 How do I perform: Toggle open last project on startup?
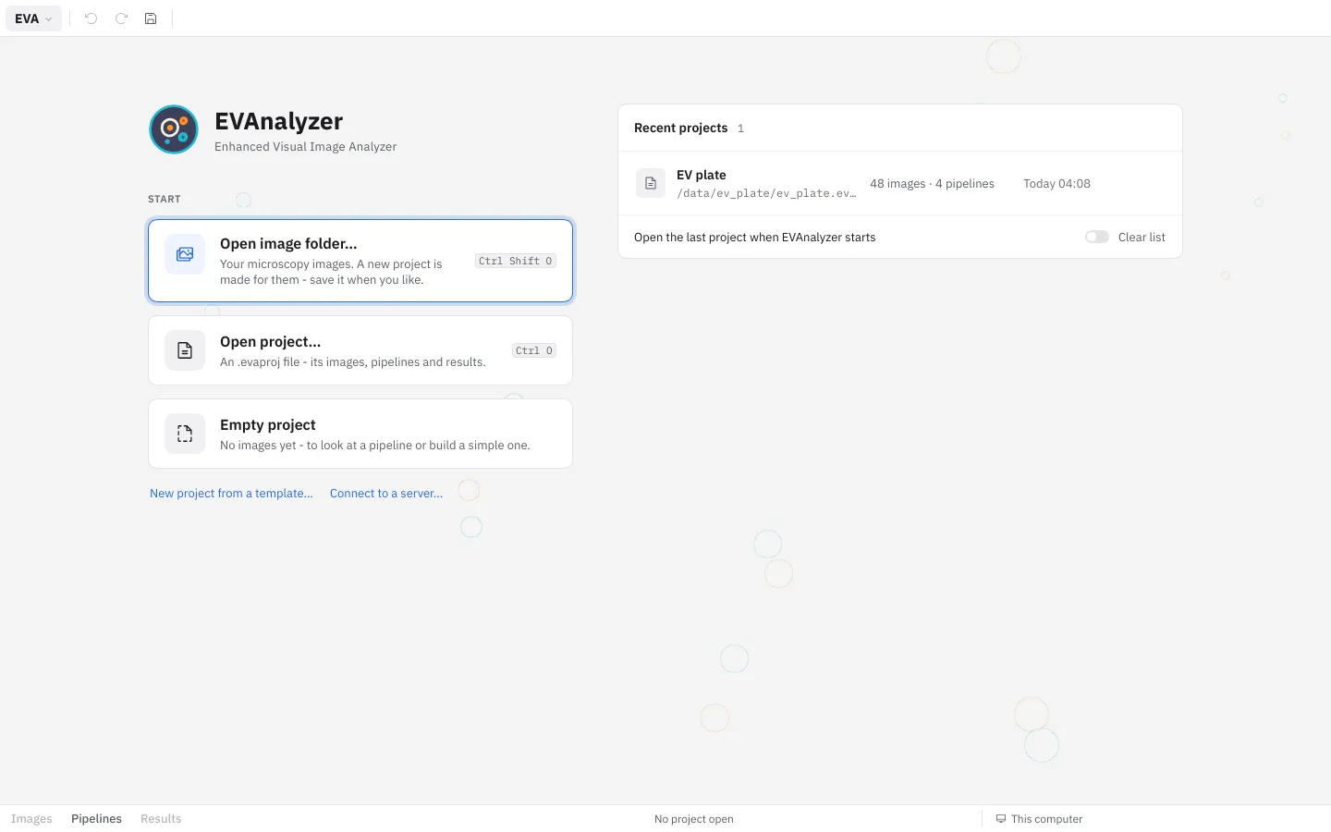(x=1097, y=237)
